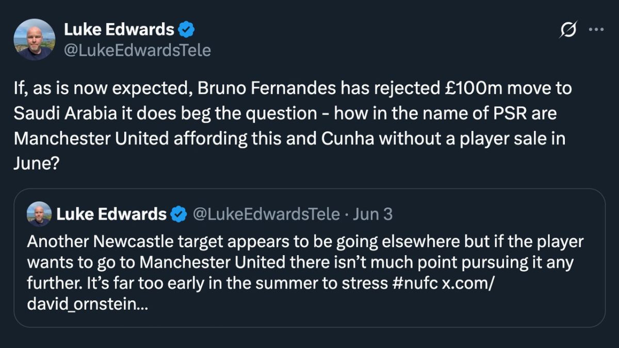Open Luke Edwards' large profile avatar
This screenshot has height=348, width=619.
tap(34, 40)
